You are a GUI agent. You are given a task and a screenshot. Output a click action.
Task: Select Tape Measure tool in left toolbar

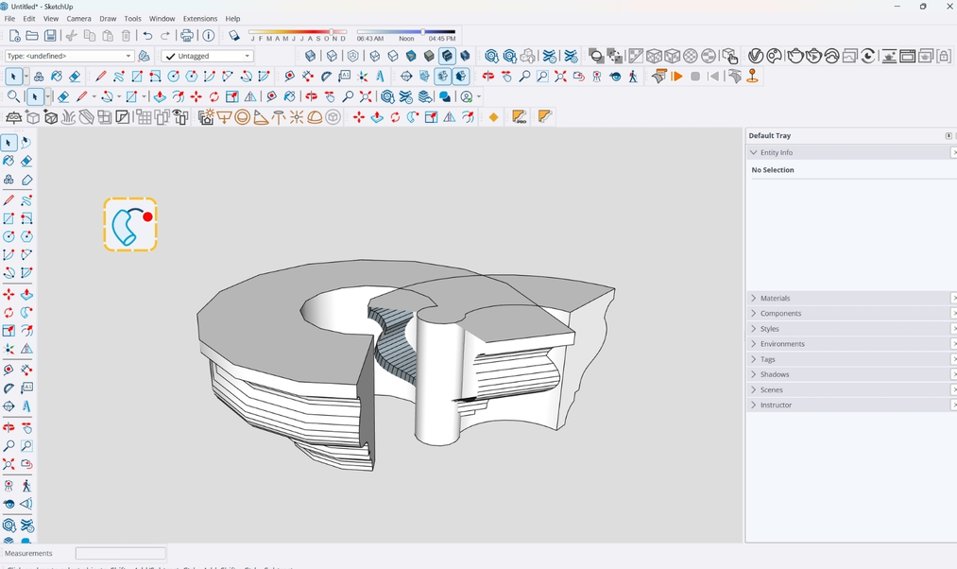9,371
